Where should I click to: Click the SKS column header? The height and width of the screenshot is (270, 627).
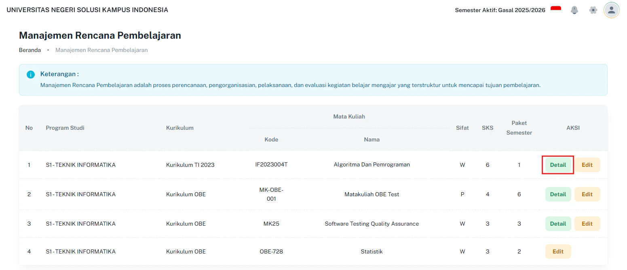coord(488,128)
